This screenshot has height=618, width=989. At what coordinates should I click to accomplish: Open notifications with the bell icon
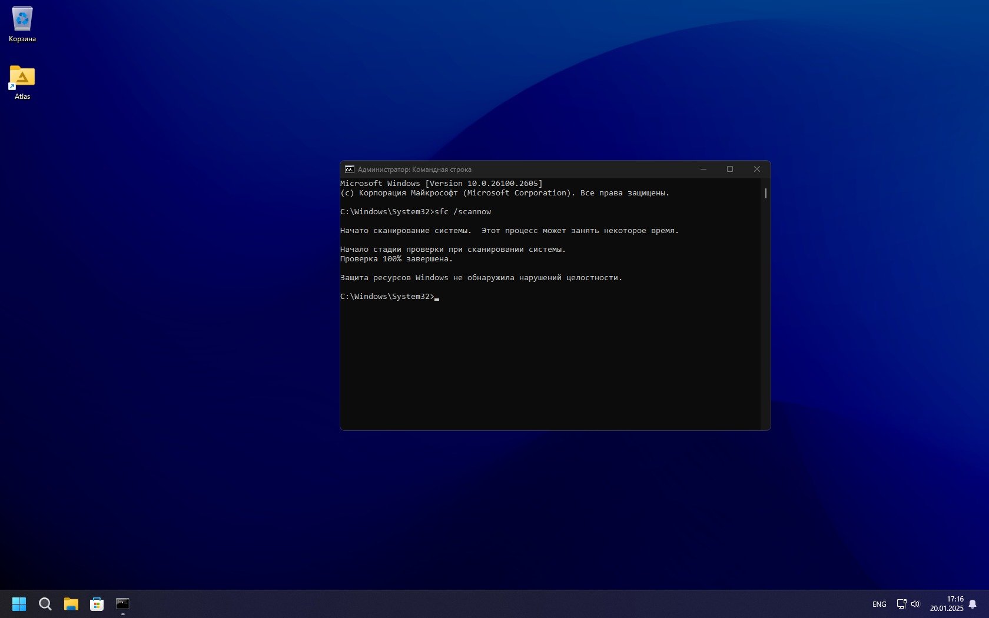point(973,604)
